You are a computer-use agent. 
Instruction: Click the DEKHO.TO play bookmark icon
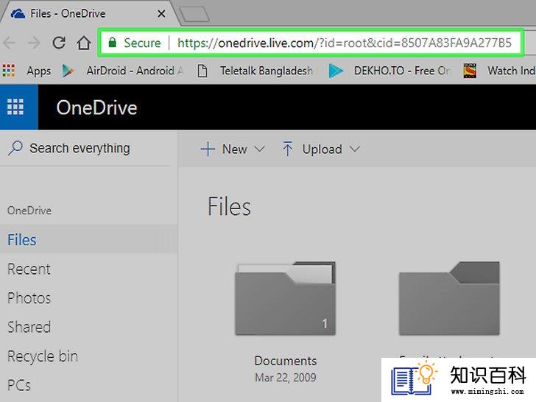pyautogui.click(x=336, y=71)
